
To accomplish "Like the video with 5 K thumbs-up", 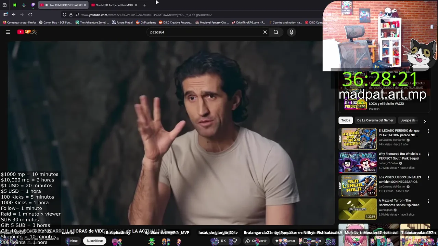I will (219, 241).
